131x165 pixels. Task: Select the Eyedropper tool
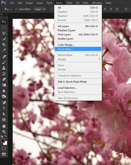coord(4,50)
